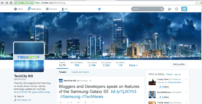The width and height of the screenshot is (202, 104).
Task: Dismiss the DaveKillebrew suggestion
Action: [x=186, y=92]
